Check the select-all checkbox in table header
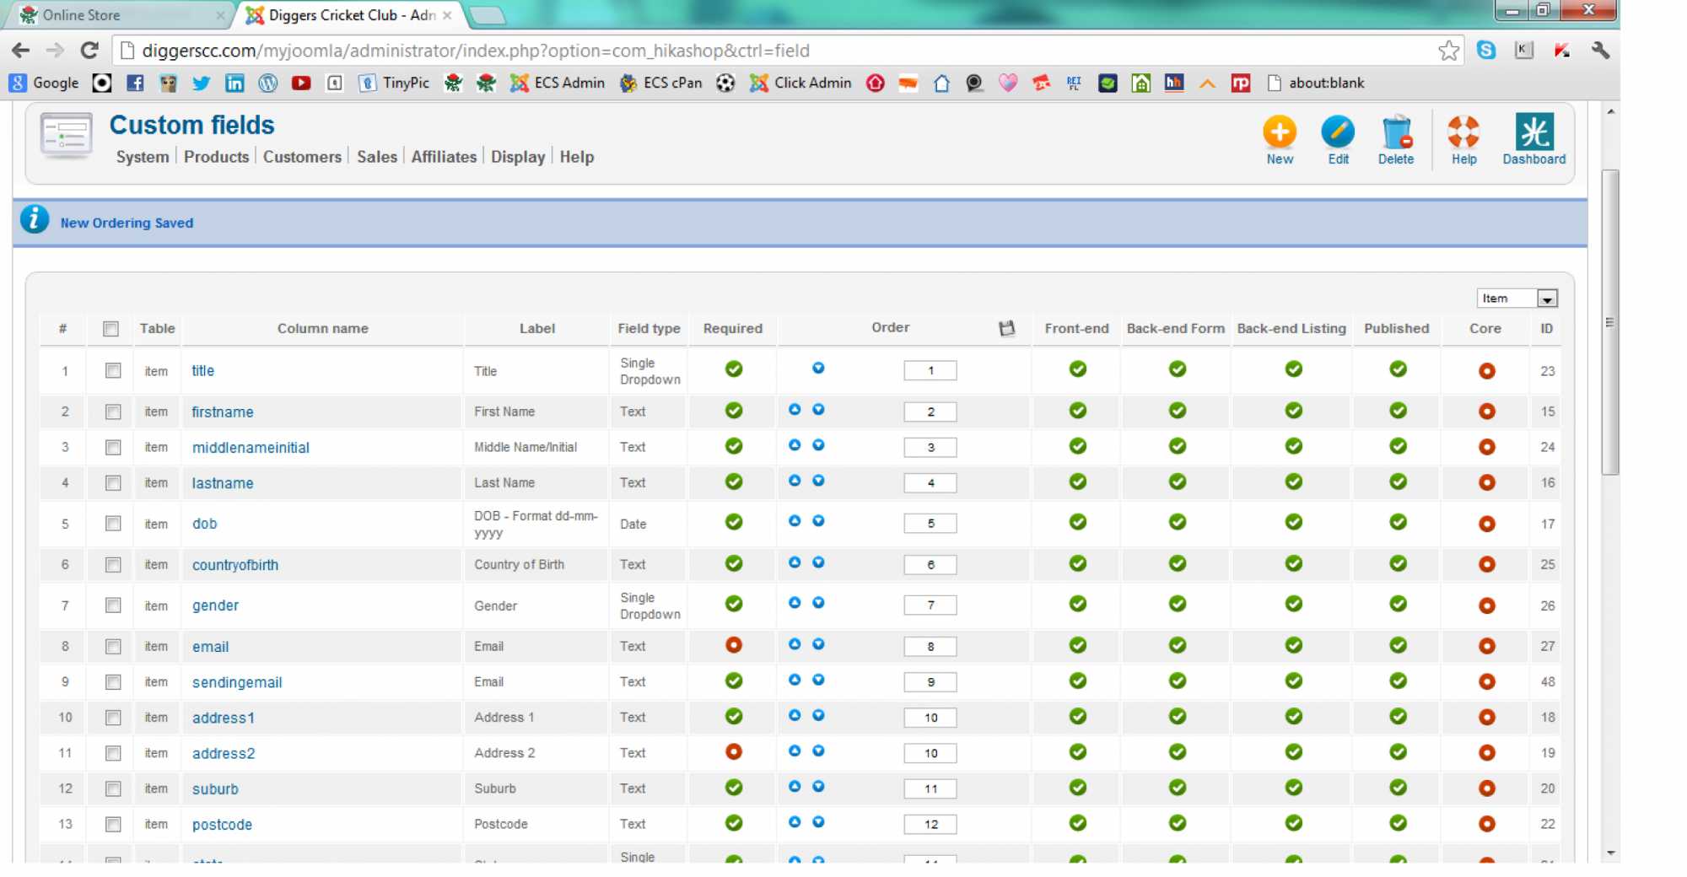The height and width of the screenshot is (877, 1687). click(x=110, y=329)
